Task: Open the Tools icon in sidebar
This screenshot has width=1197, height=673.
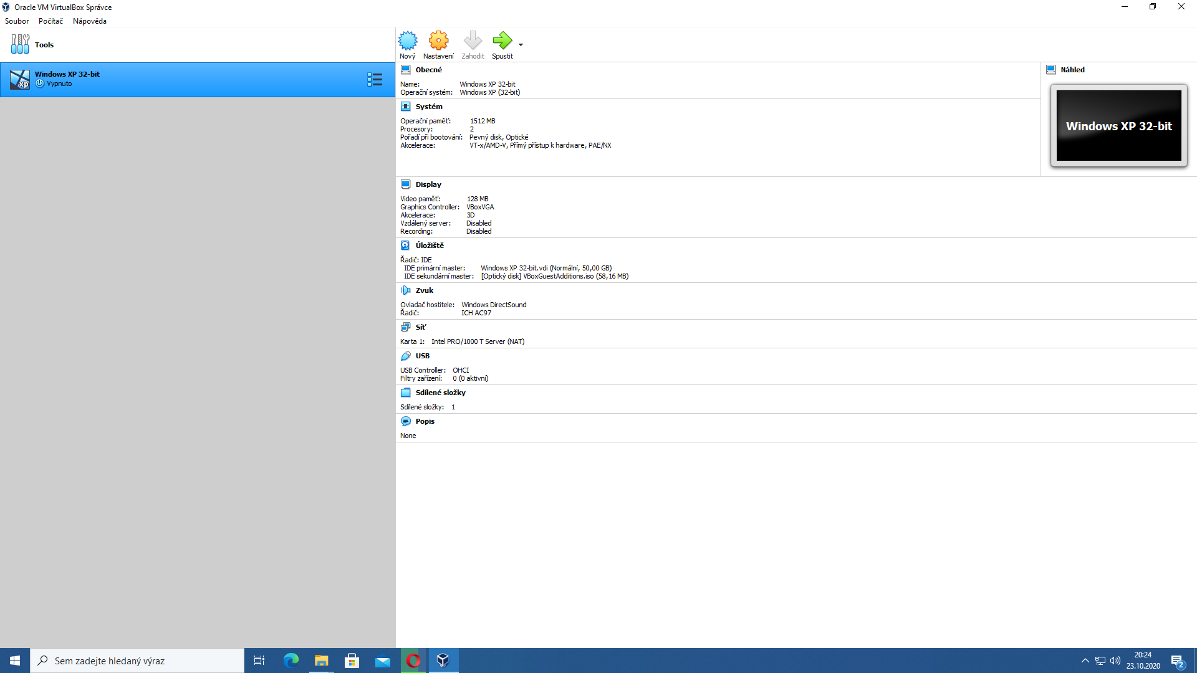Action: [x=20, y=44]
